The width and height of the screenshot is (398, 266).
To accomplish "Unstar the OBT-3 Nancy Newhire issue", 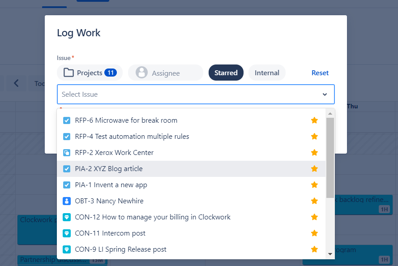I will click(x=314, y=201).
